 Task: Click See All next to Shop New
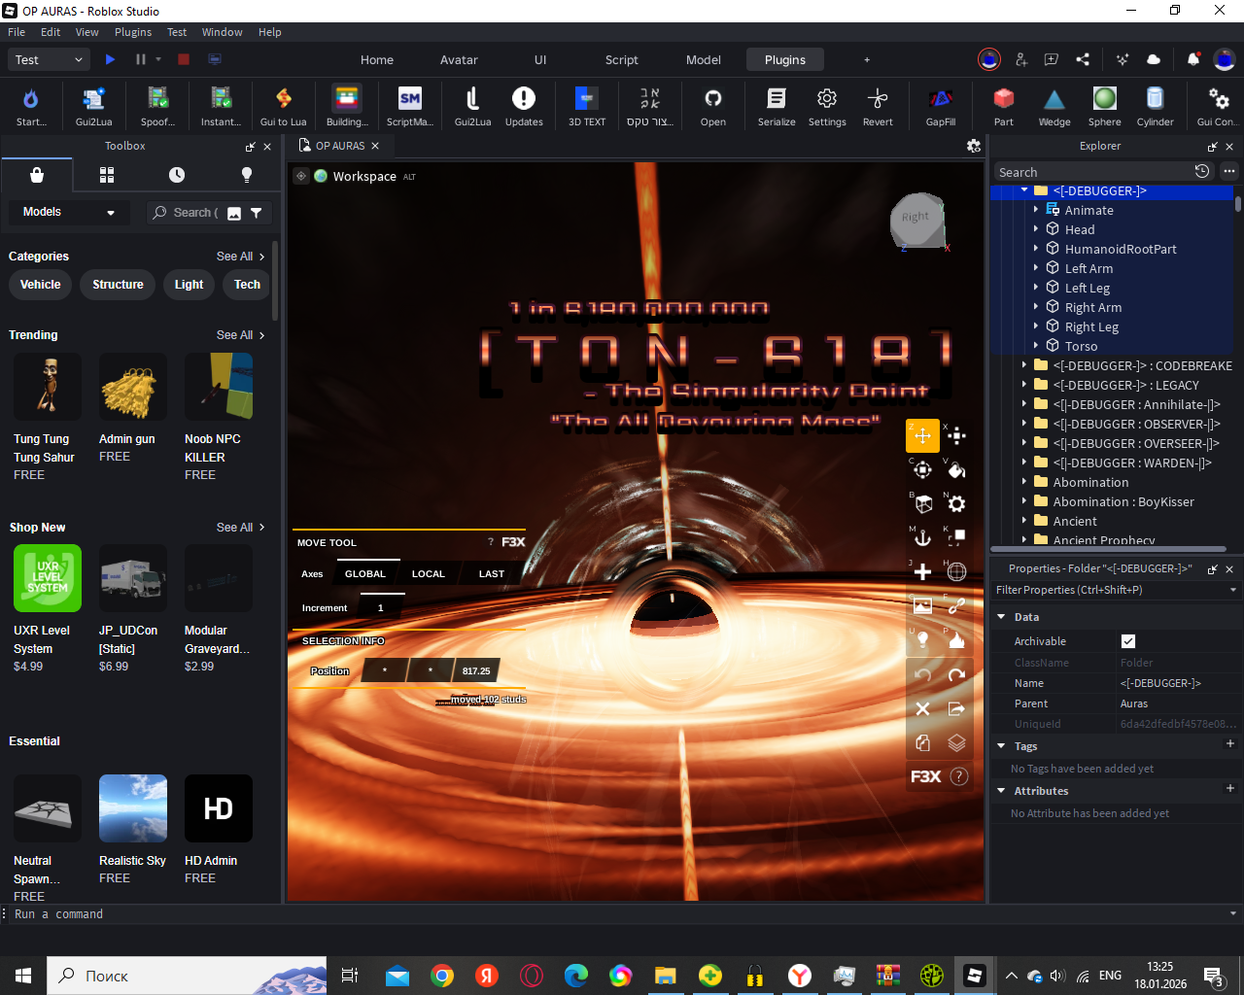point(240,528)
